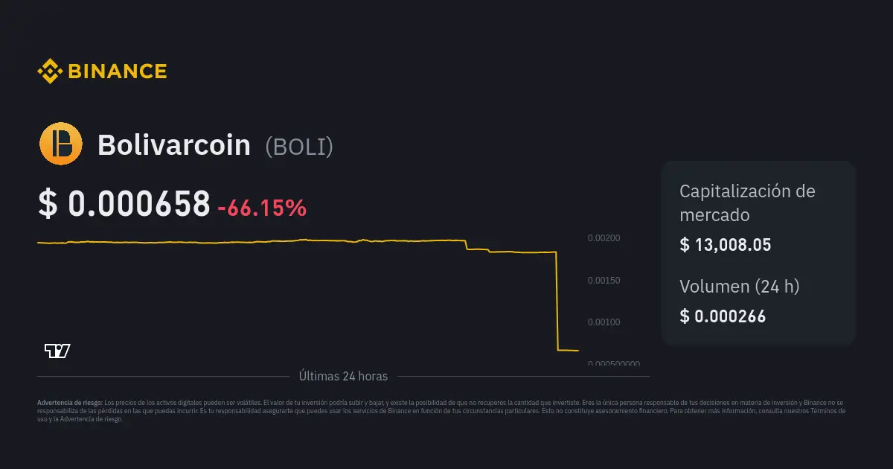Screen dimensions: 893x469
Task: Click the Últimas 24 horas label
Action: [343, 377]
